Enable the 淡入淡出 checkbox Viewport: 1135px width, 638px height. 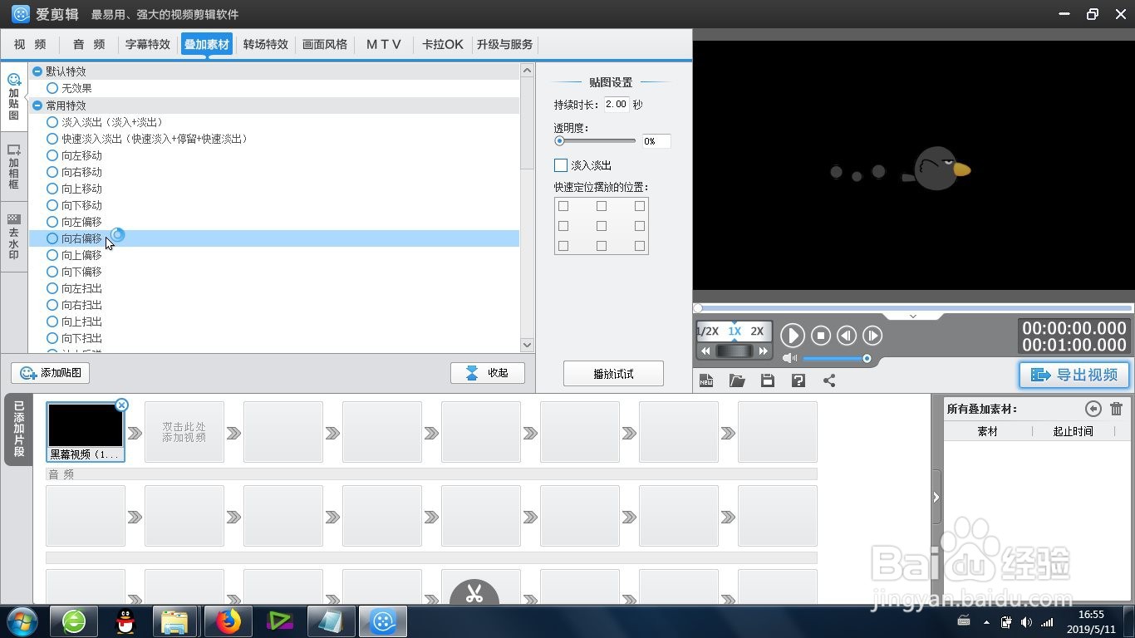[561, 165]
